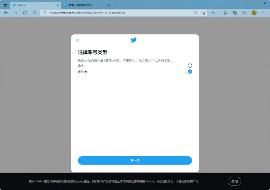270x190 pixels.
Task: Dismiss cookie banner with 关闭 button
Action: tap(234, 181)
